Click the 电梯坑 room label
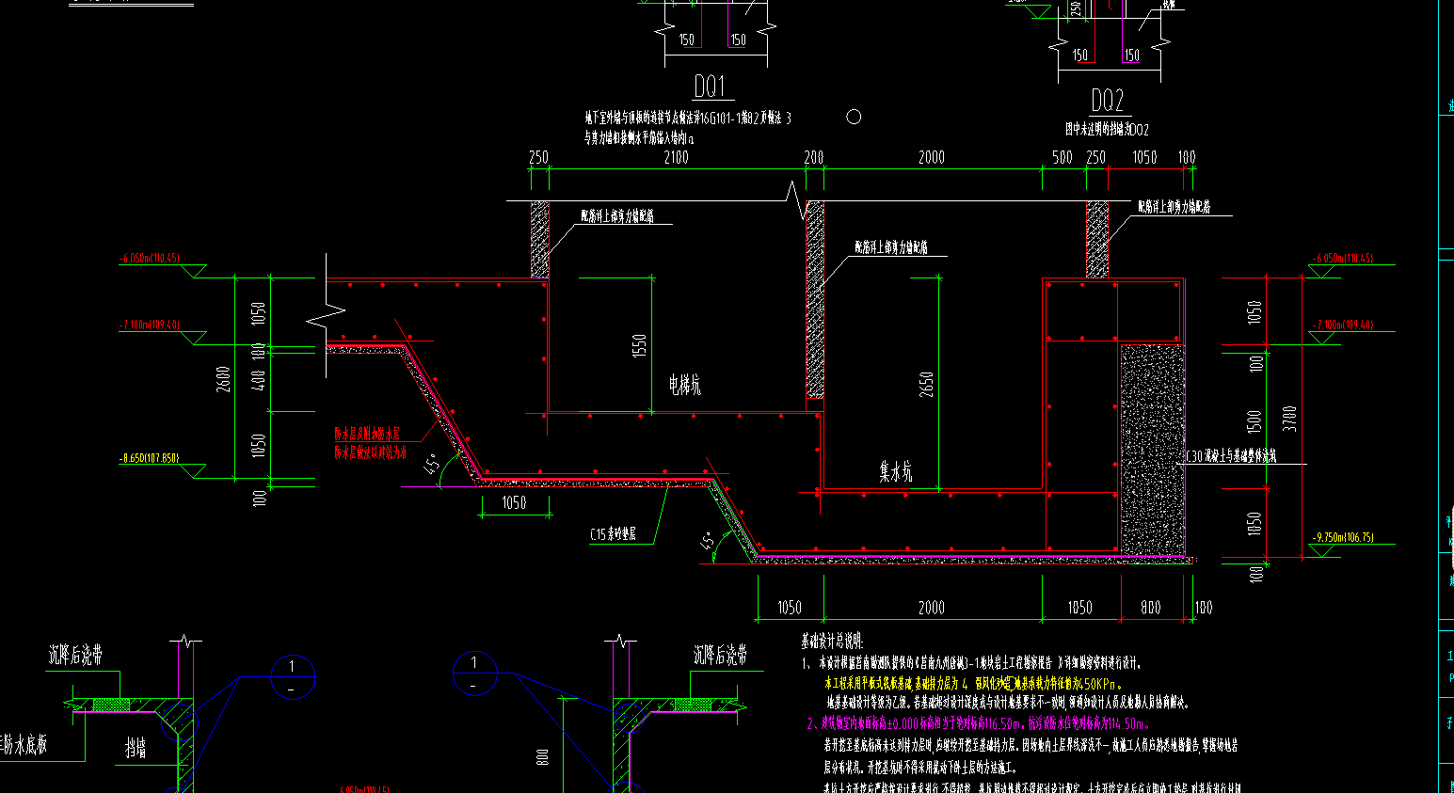 pos(685,384)
